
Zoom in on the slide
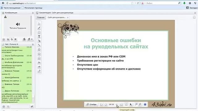140,104
